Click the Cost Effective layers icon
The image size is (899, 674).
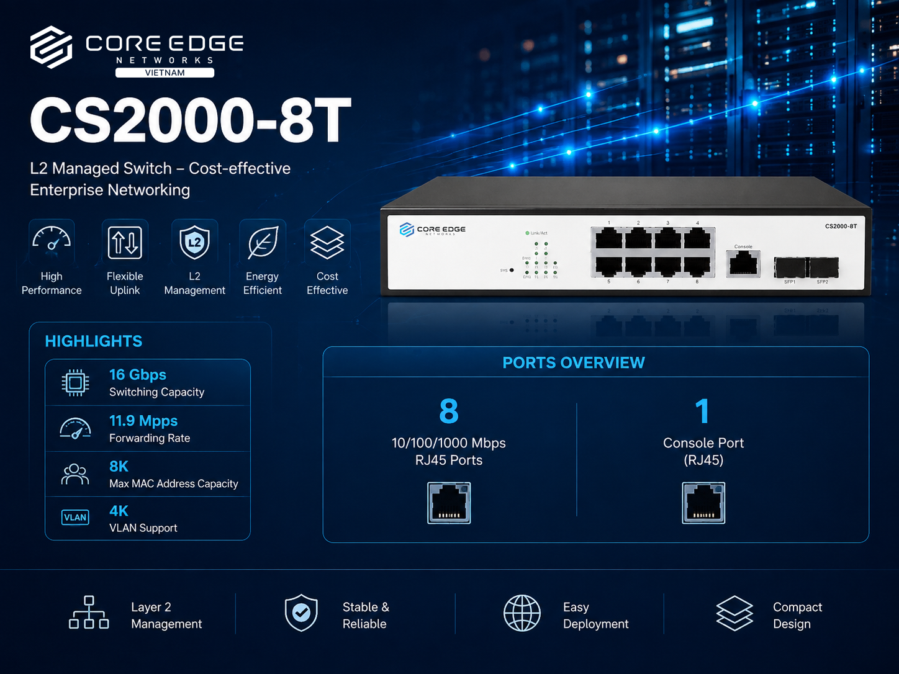[327, 242]
